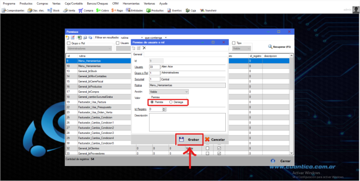Image resolution: width=360 pixels, height=181 pixels.
Task: Open the Herramientas menu
Action: [131, 4]
